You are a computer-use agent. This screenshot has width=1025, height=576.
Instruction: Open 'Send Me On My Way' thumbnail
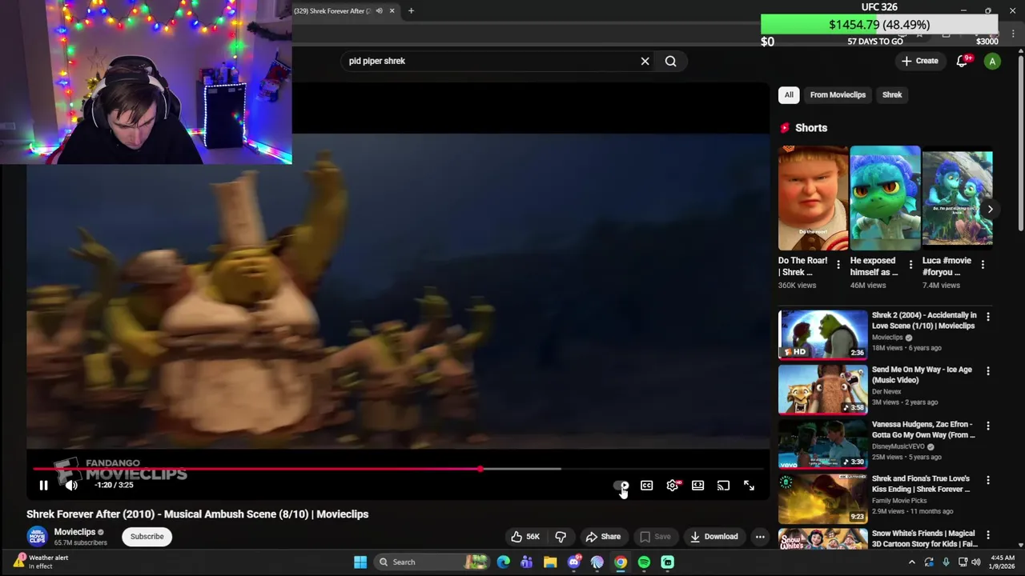[x=822, y=389]
